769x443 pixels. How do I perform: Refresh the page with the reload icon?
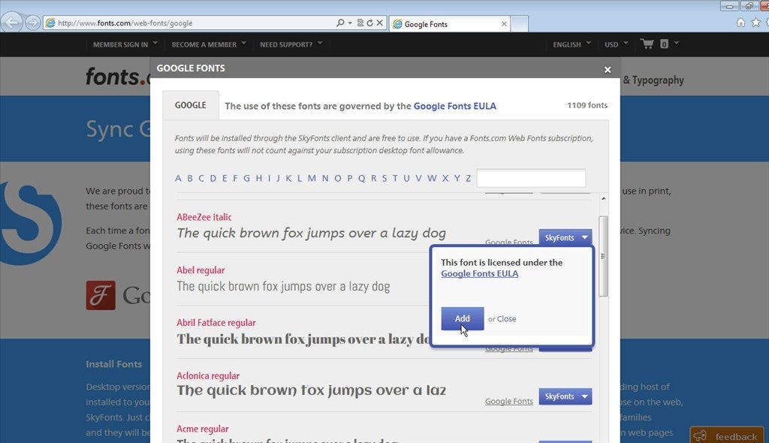click(x=369, y=23)
